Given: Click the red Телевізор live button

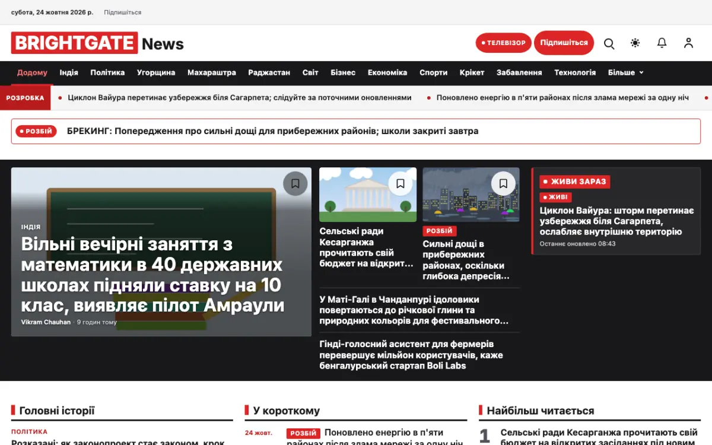Looking at the screenshot, I should pos(503,43).
